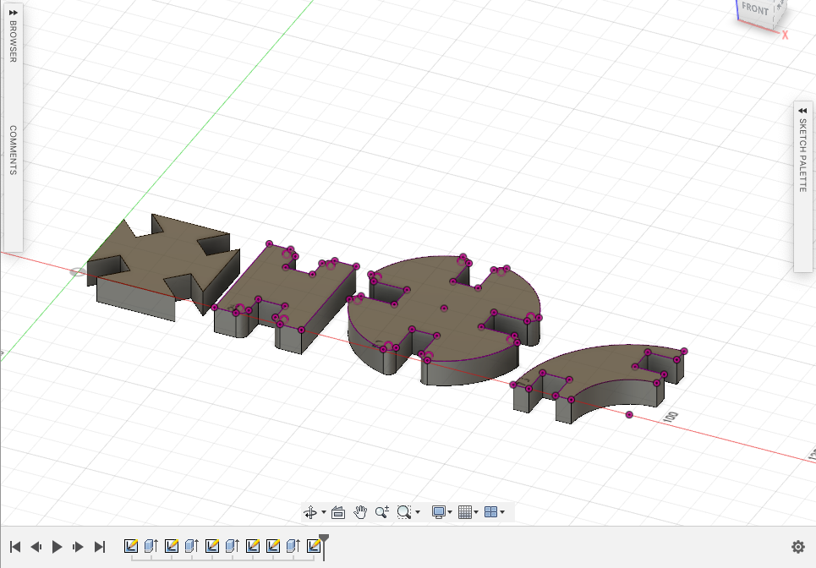Select the second sketch feature in timeline
816x568 pixels.
(x=171, y=546)
